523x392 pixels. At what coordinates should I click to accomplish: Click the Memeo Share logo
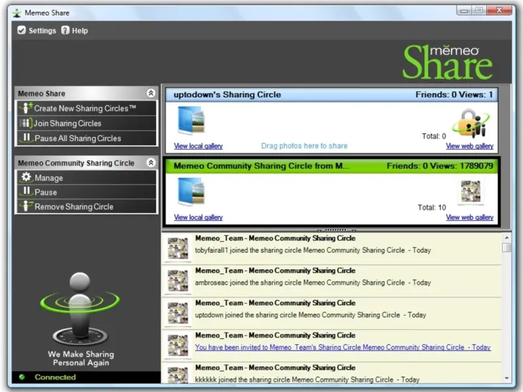(447, 62)
